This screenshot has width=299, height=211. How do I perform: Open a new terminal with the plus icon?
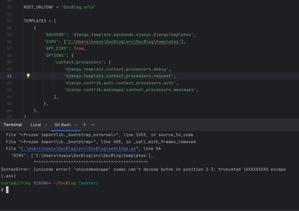(84, 125)
